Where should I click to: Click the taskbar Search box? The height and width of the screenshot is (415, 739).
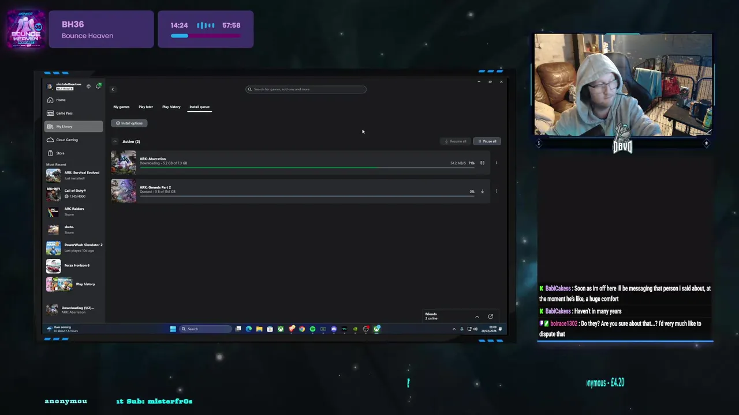click(x=206, y=329)
